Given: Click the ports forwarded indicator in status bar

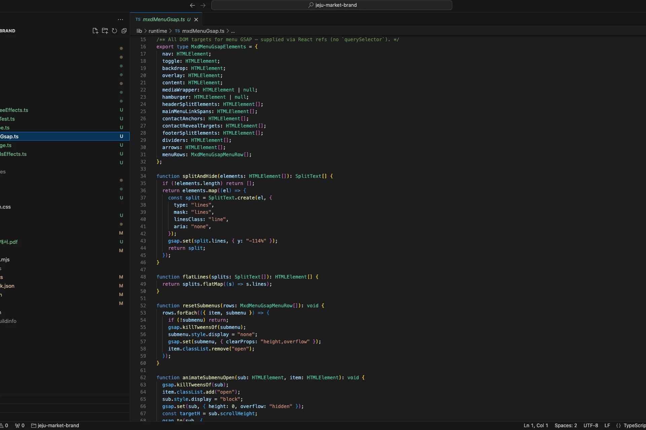Looking at the screenshot, I should [x=20, y=425].
